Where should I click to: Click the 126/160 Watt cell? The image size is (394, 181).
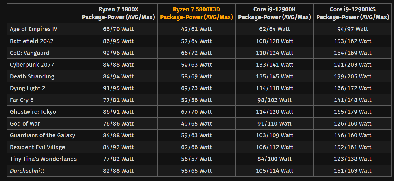353,124
